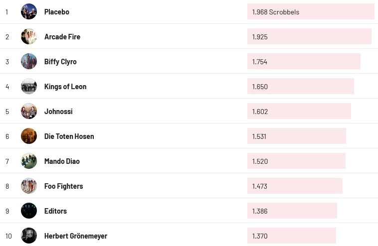
Task: Open the Die Toten Hosen avatar
Action: click(x=29, y=136)
